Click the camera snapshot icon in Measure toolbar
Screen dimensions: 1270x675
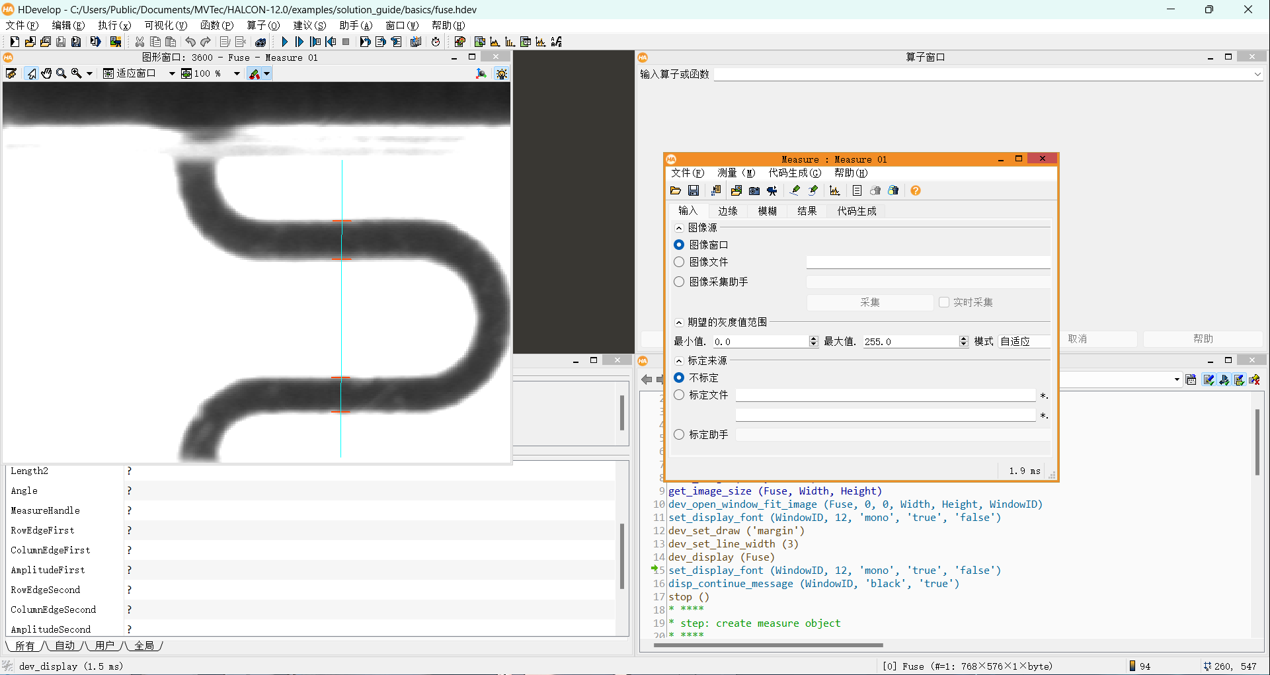click(754, 190)
